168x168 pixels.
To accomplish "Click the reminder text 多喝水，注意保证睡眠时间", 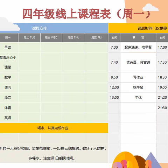I will point(52,158).
